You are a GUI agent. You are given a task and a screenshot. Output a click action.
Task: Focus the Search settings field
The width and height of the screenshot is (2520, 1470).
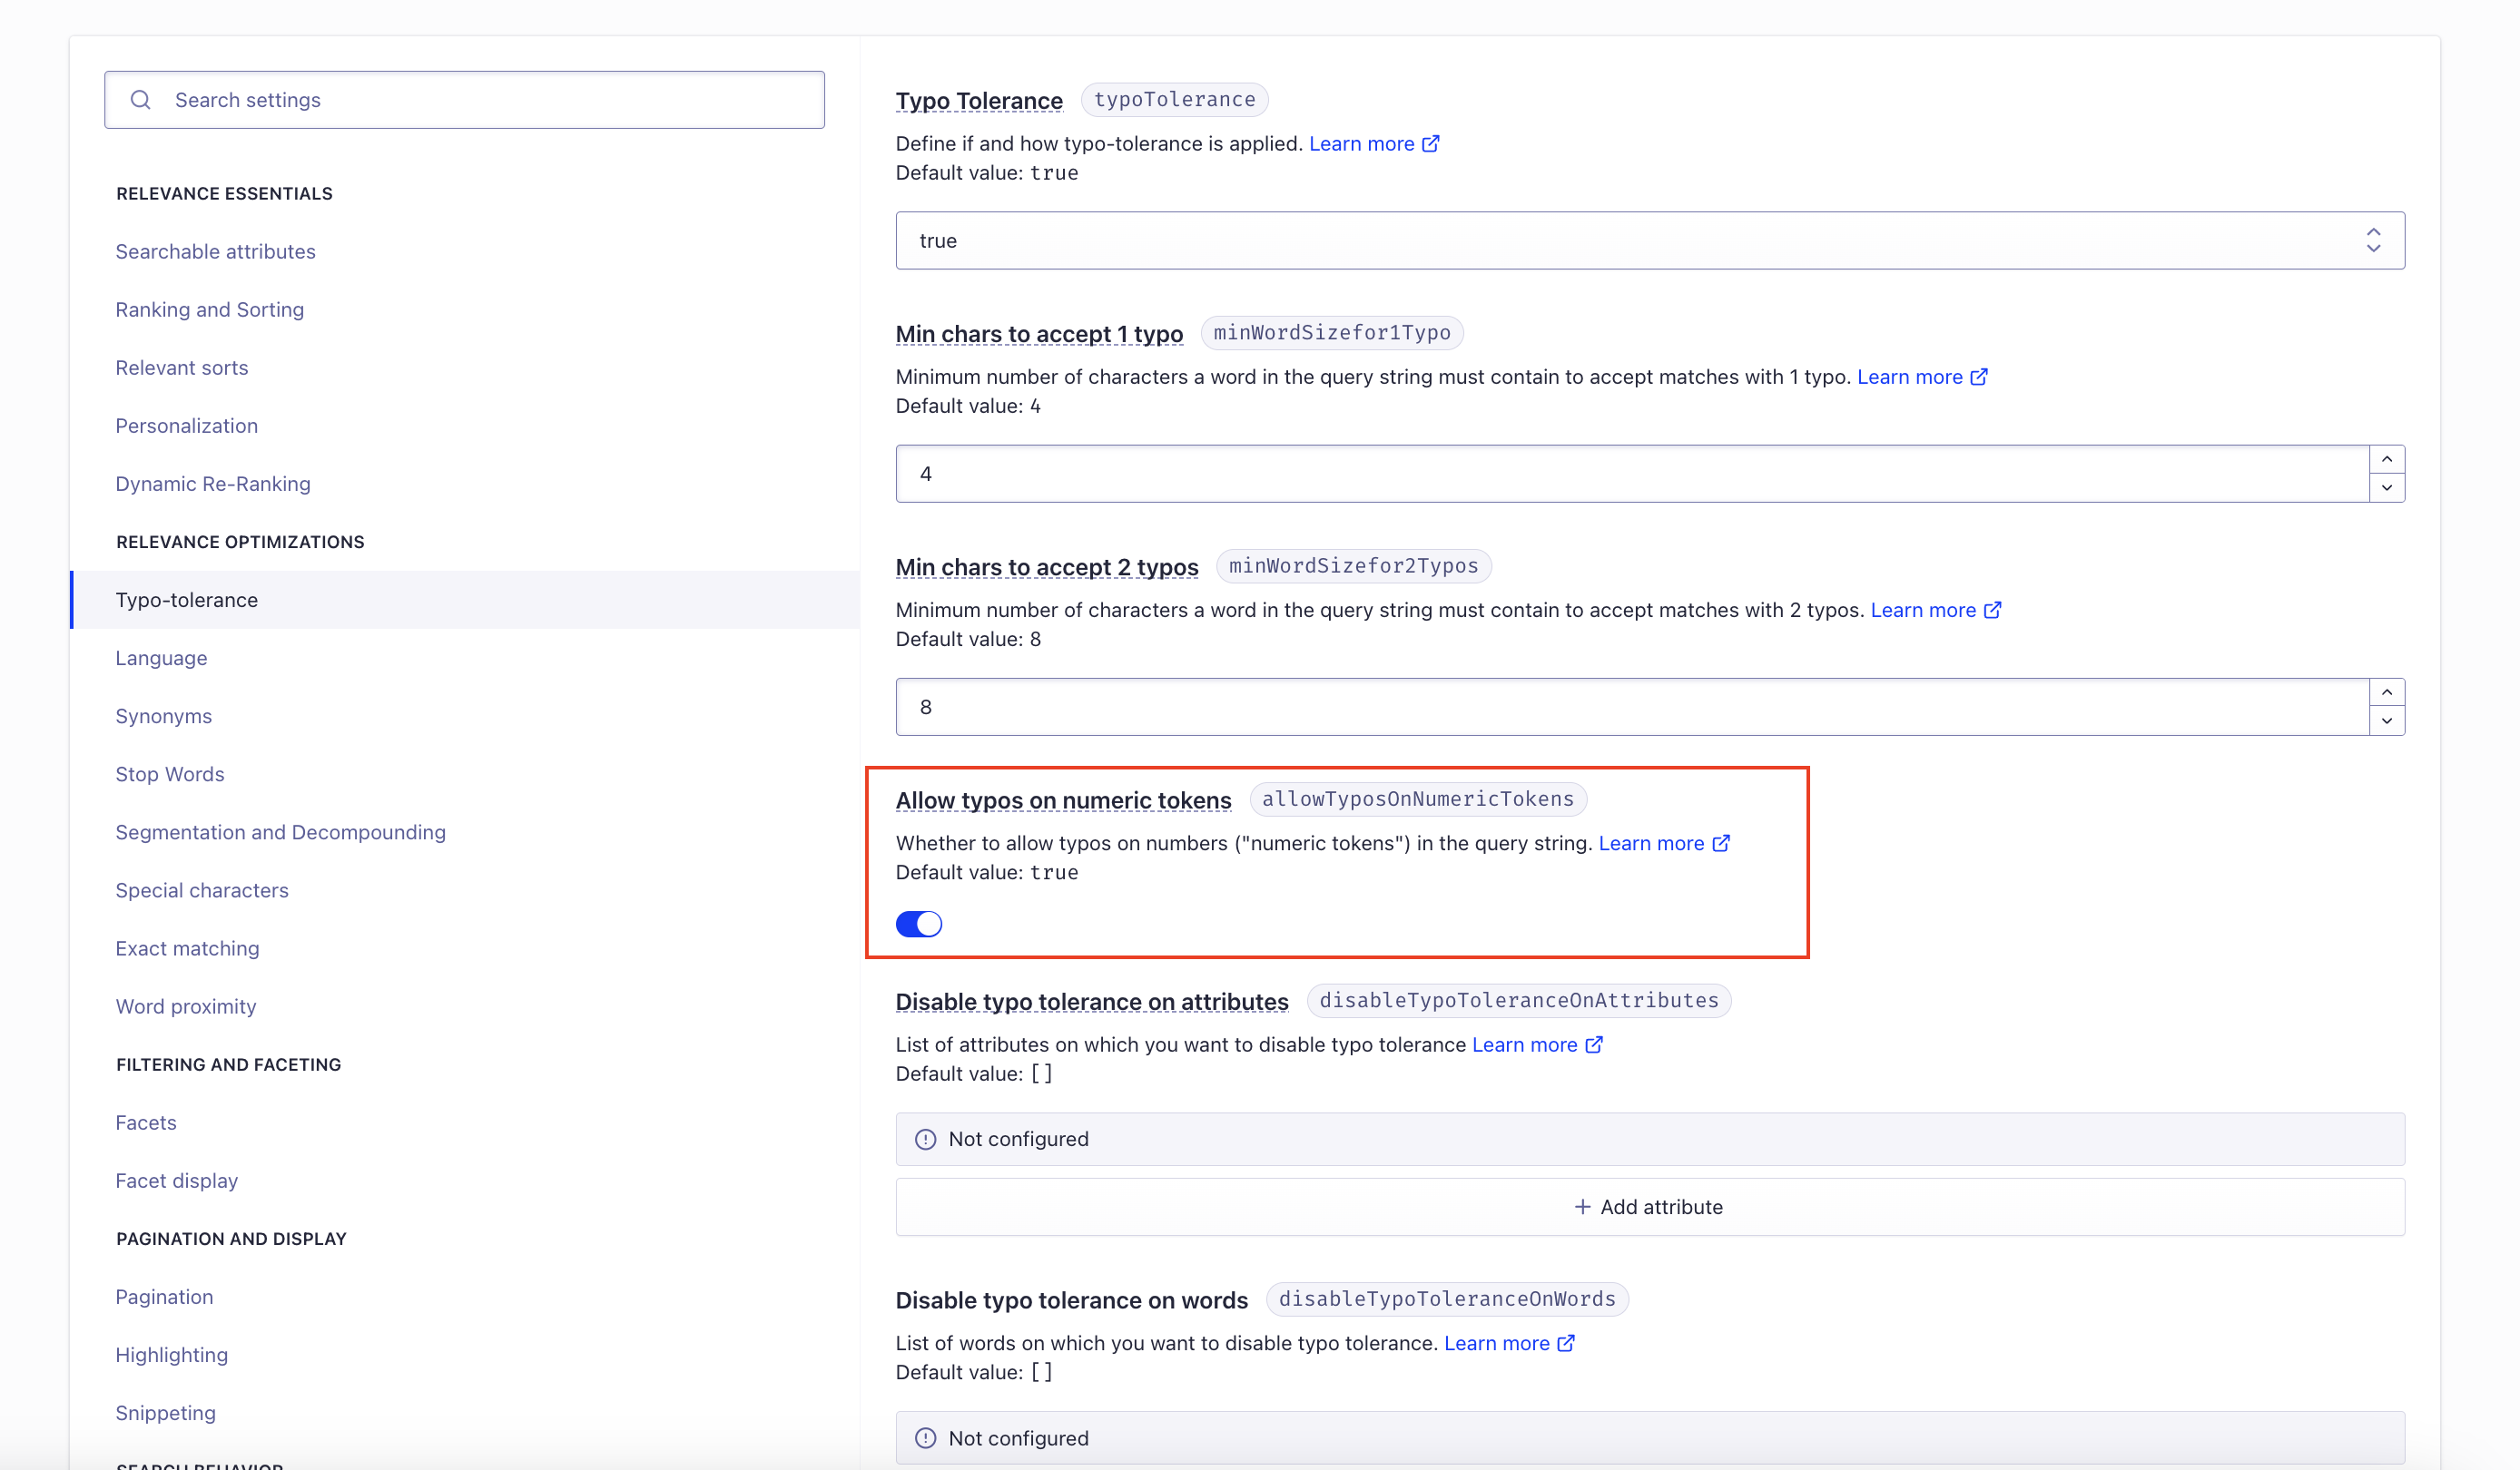tap(464, 100)
